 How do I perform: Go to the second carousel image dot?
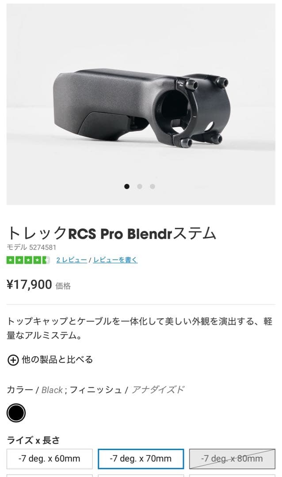[x=140, y=186]
